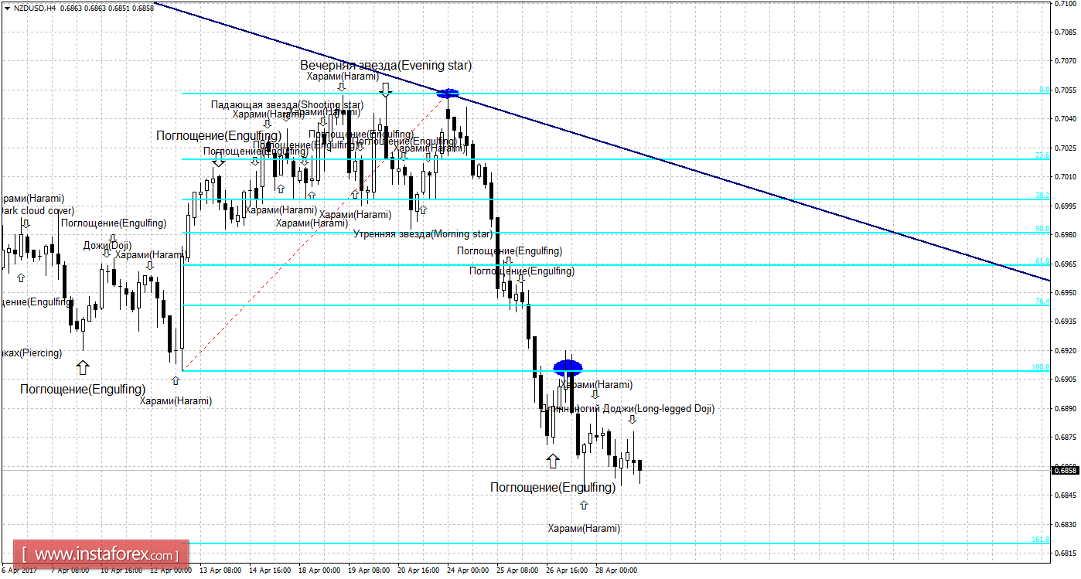Image resolution: width=1081 pixels, height=579 pixels.
Task: Click the 0.6875 price axis label
Action: pos(1066,438)
